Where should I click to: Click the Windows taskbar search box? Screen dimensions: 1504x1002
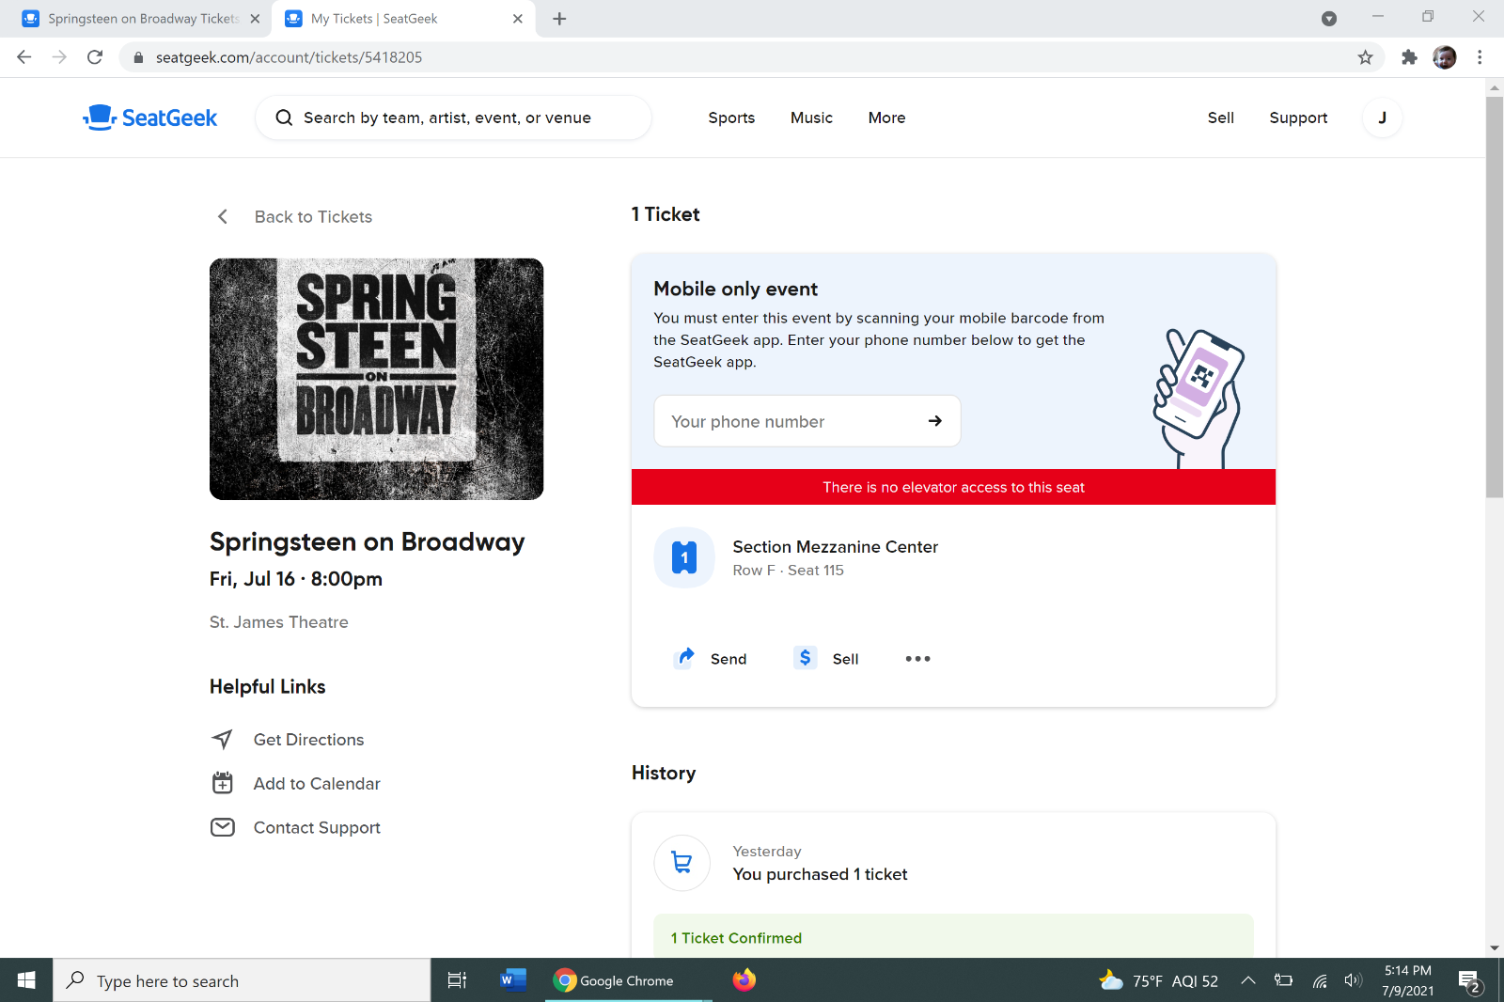click(x=242, y=980)
